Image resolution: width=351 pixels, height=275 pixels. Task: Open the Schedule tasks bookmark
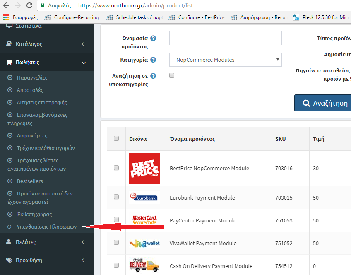(x=135, y=17)
